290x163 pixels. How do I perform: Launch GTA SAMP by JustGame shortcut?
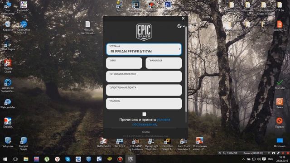pyautogui.click(x=135, y=144)
